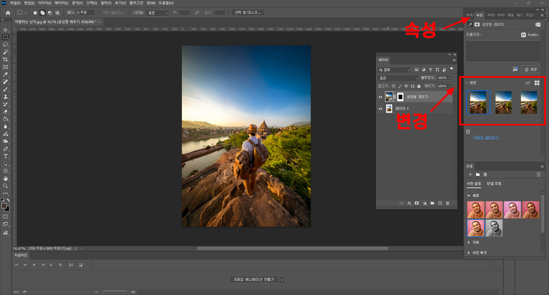Image resolution: width=549 pixels, height=295 pixels.
Task: Select the Zoom tool
Action: coord(5,186)
